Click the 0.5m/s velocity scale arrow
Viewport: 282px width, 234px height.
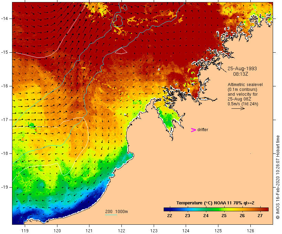[238, 108]
